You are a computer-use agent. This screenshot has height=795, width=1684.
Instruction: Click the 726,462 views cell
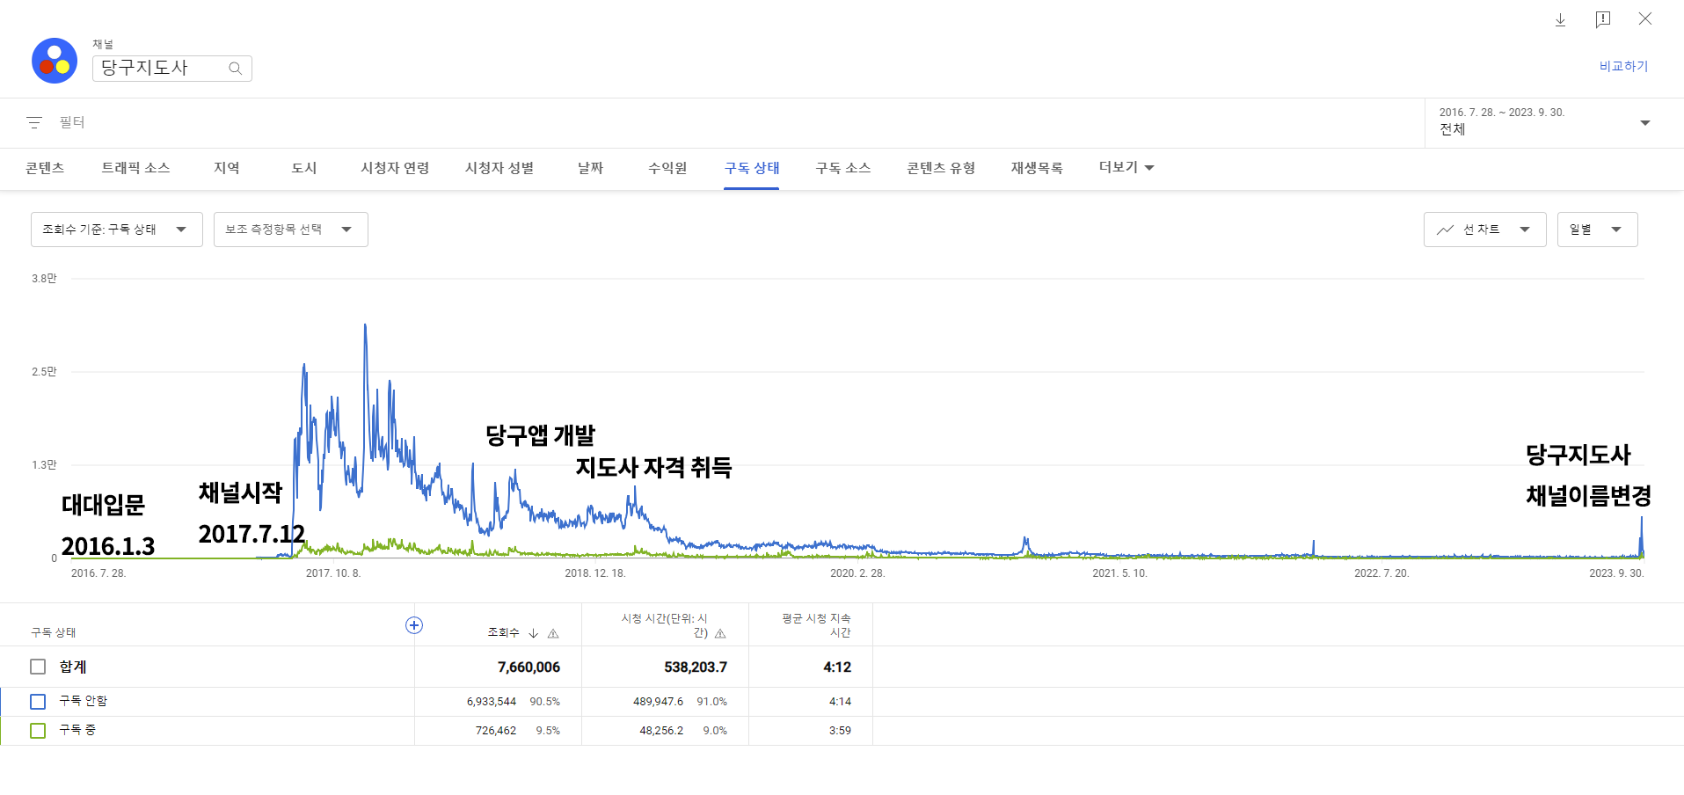pos(496,730)
